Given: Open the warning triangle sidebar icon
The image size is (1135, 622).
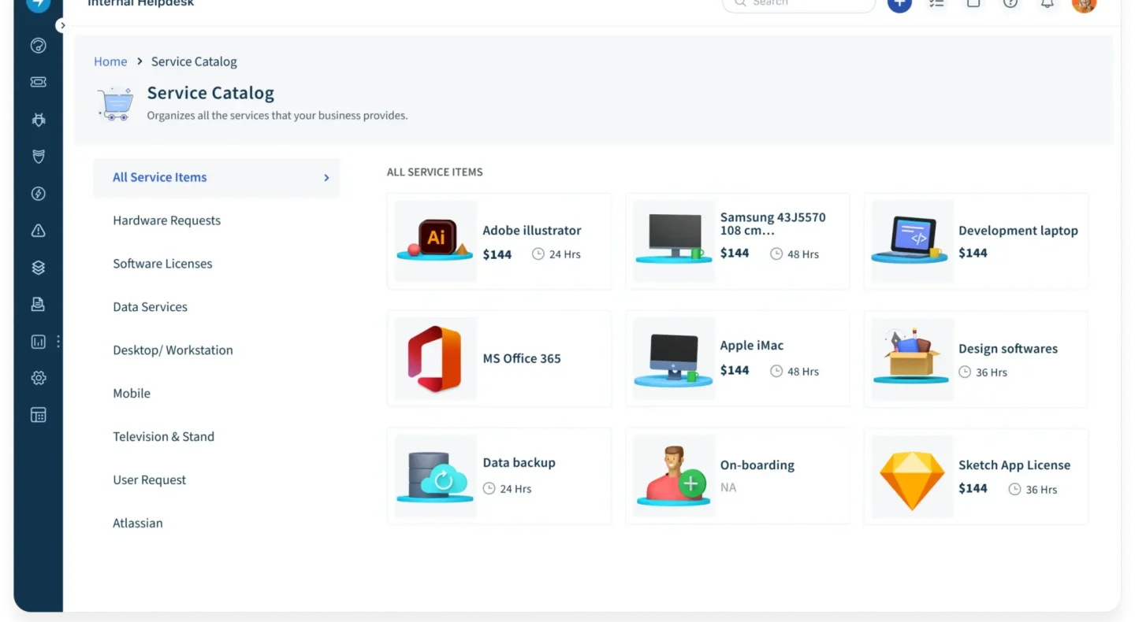Looking at the screenshot, I should click(x=38, y=230).
